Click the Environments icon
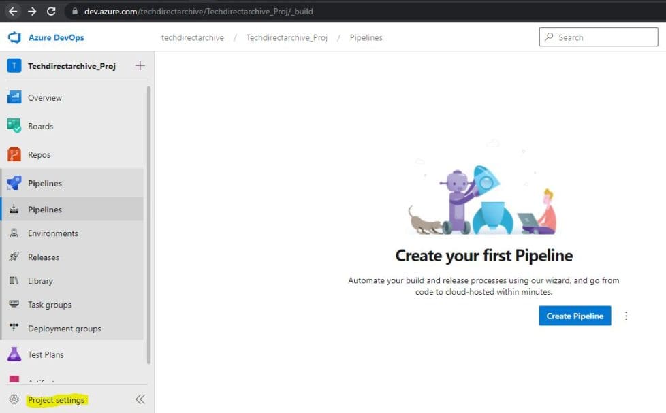666x413 pixels. click(14, 233)
